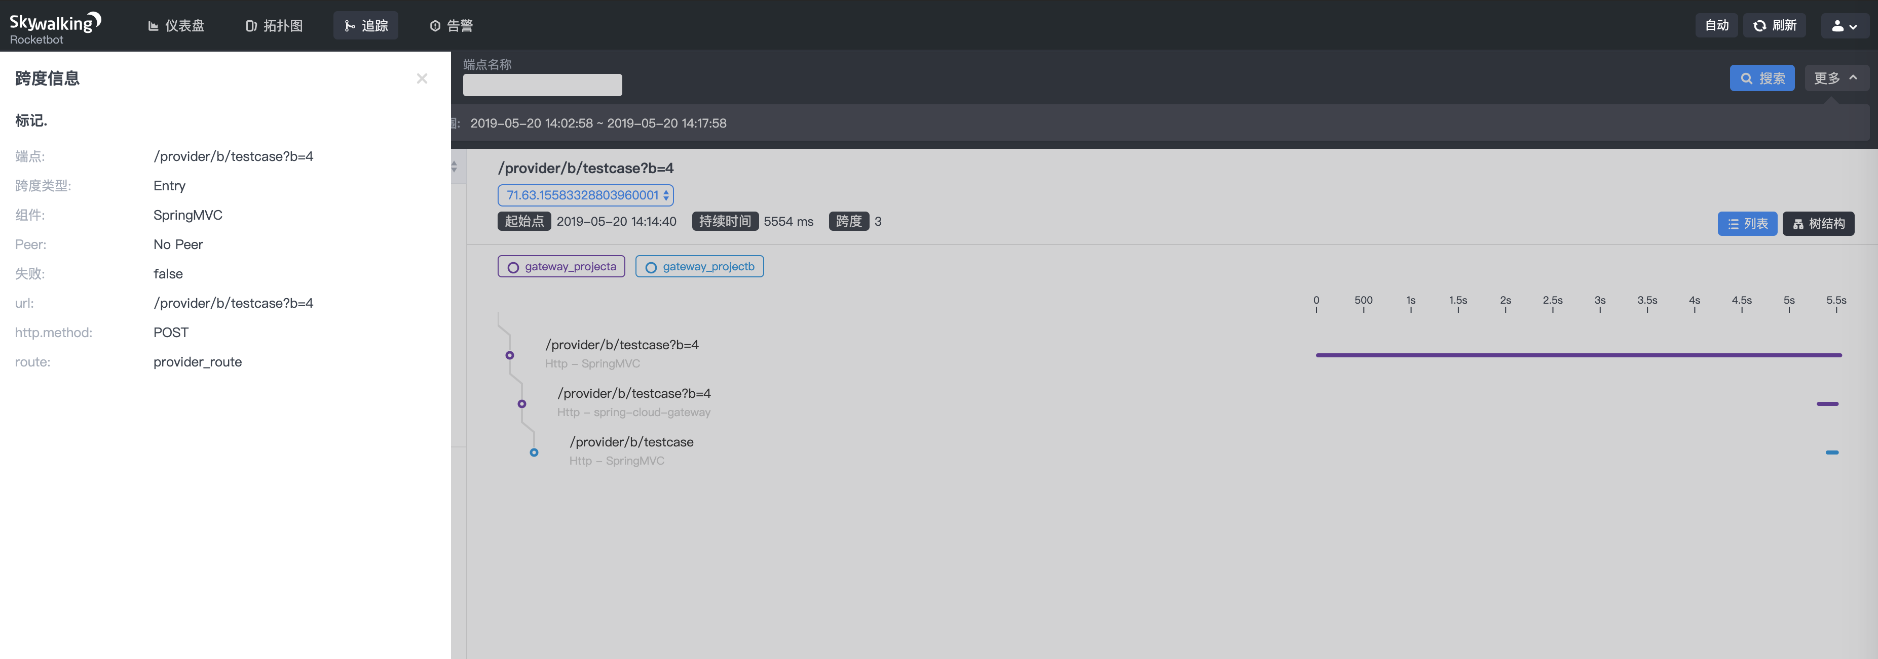Click the purple node of the SpringMVC entry span
The image size is (1878, 659).
tap(510, 355)
